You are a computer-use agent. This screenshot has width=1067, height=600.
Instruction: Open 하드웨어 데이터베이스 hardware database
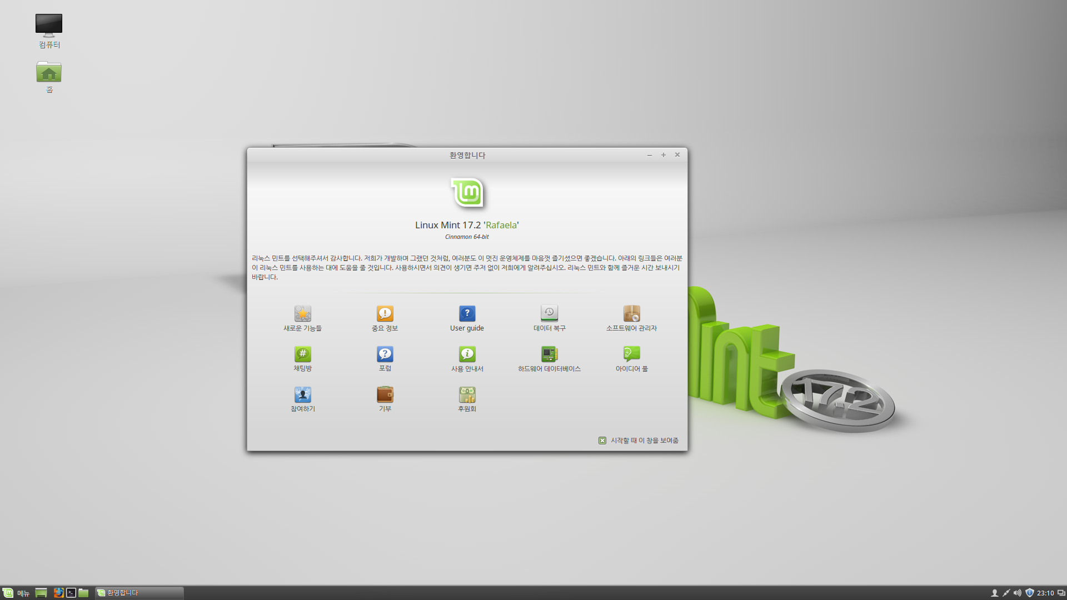coord(549,359)
